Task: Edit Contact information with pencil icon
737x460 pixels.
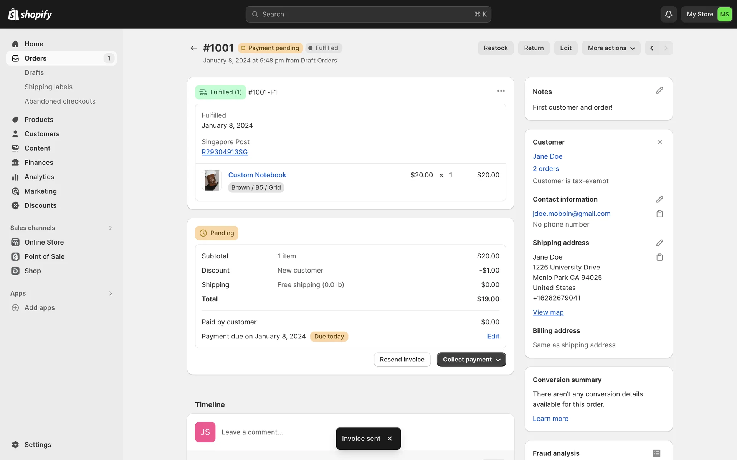Action: tap(659, 199)
